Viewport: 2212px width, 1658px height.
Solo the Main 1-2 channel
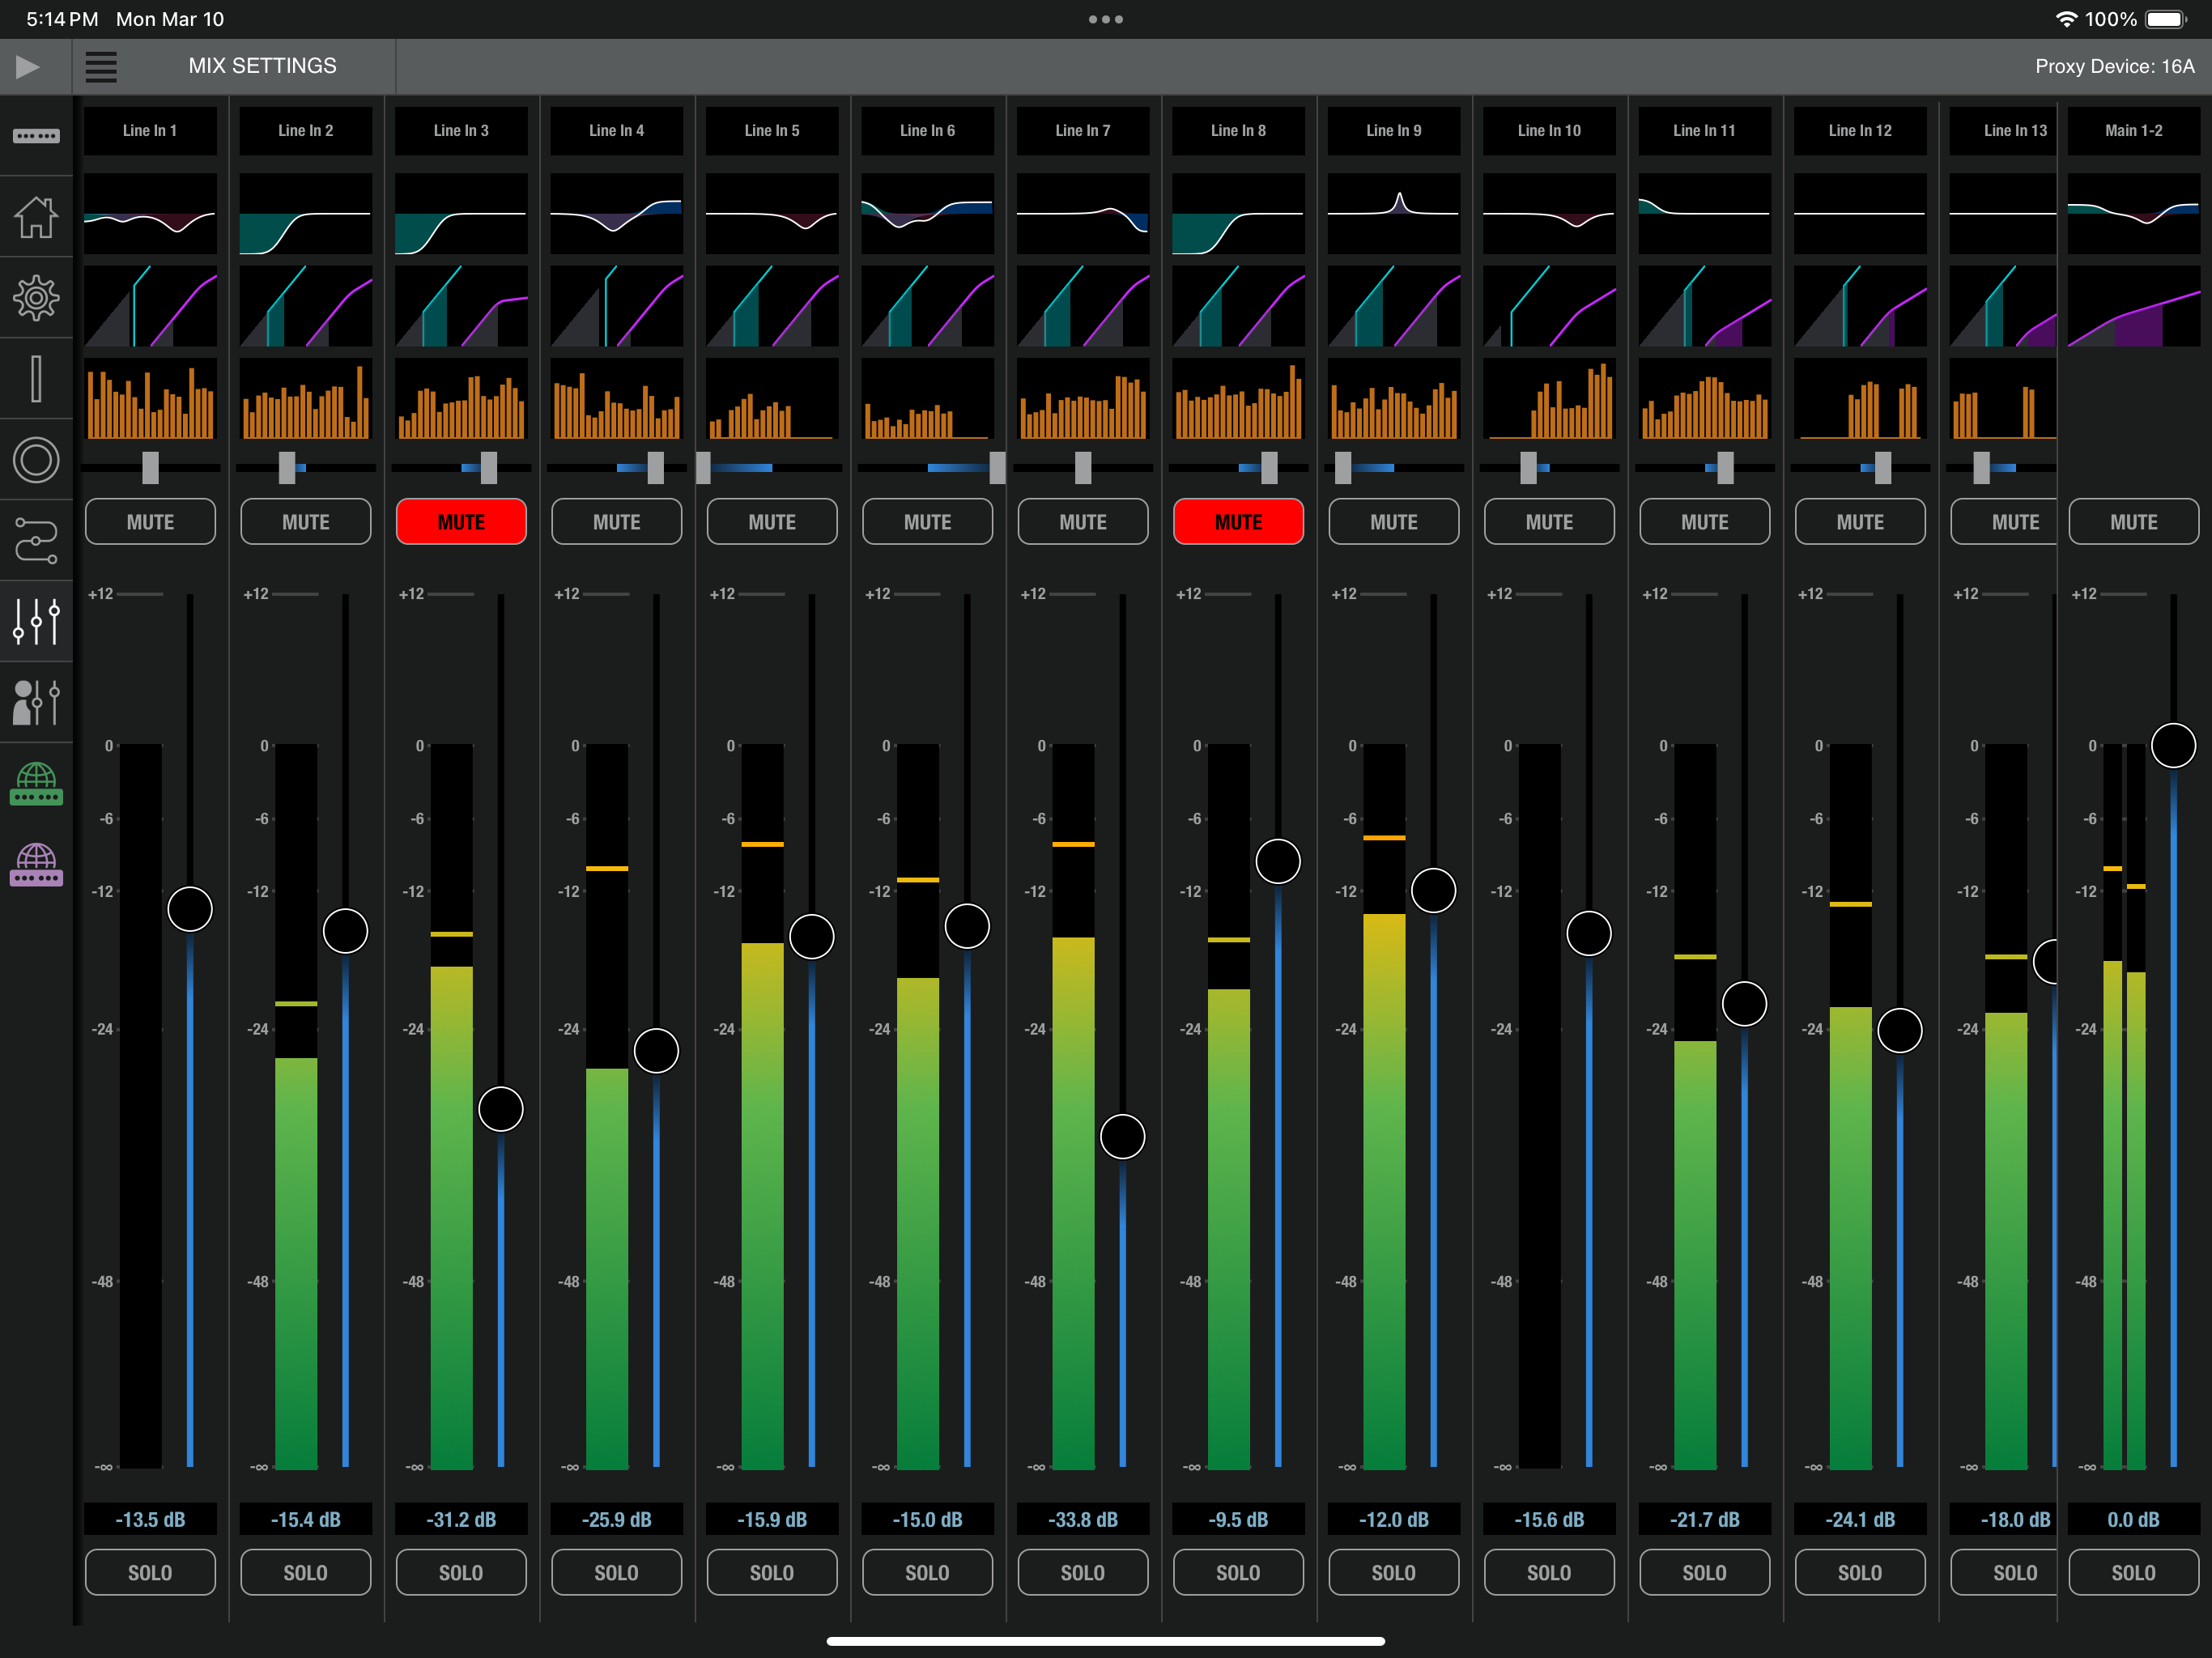coord(2134,1572)
